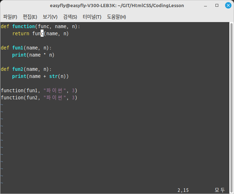Open the 터미널(T) menu
This screenshot has height=194, width=234.
click(x=92, y=17)
